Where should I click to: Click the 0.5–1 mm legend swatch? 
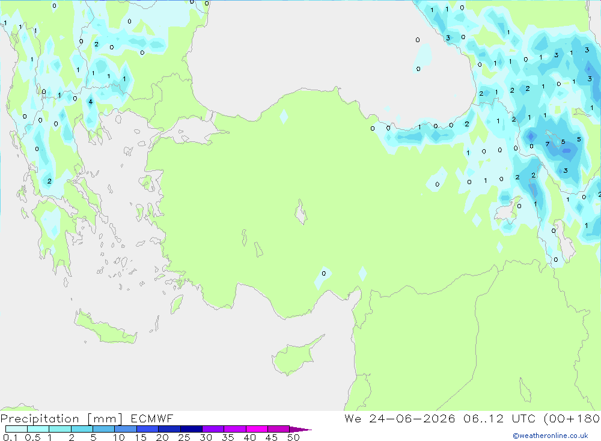coord(38,429)
